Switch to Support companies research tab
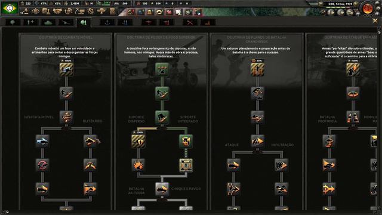 tap(30, 23)
